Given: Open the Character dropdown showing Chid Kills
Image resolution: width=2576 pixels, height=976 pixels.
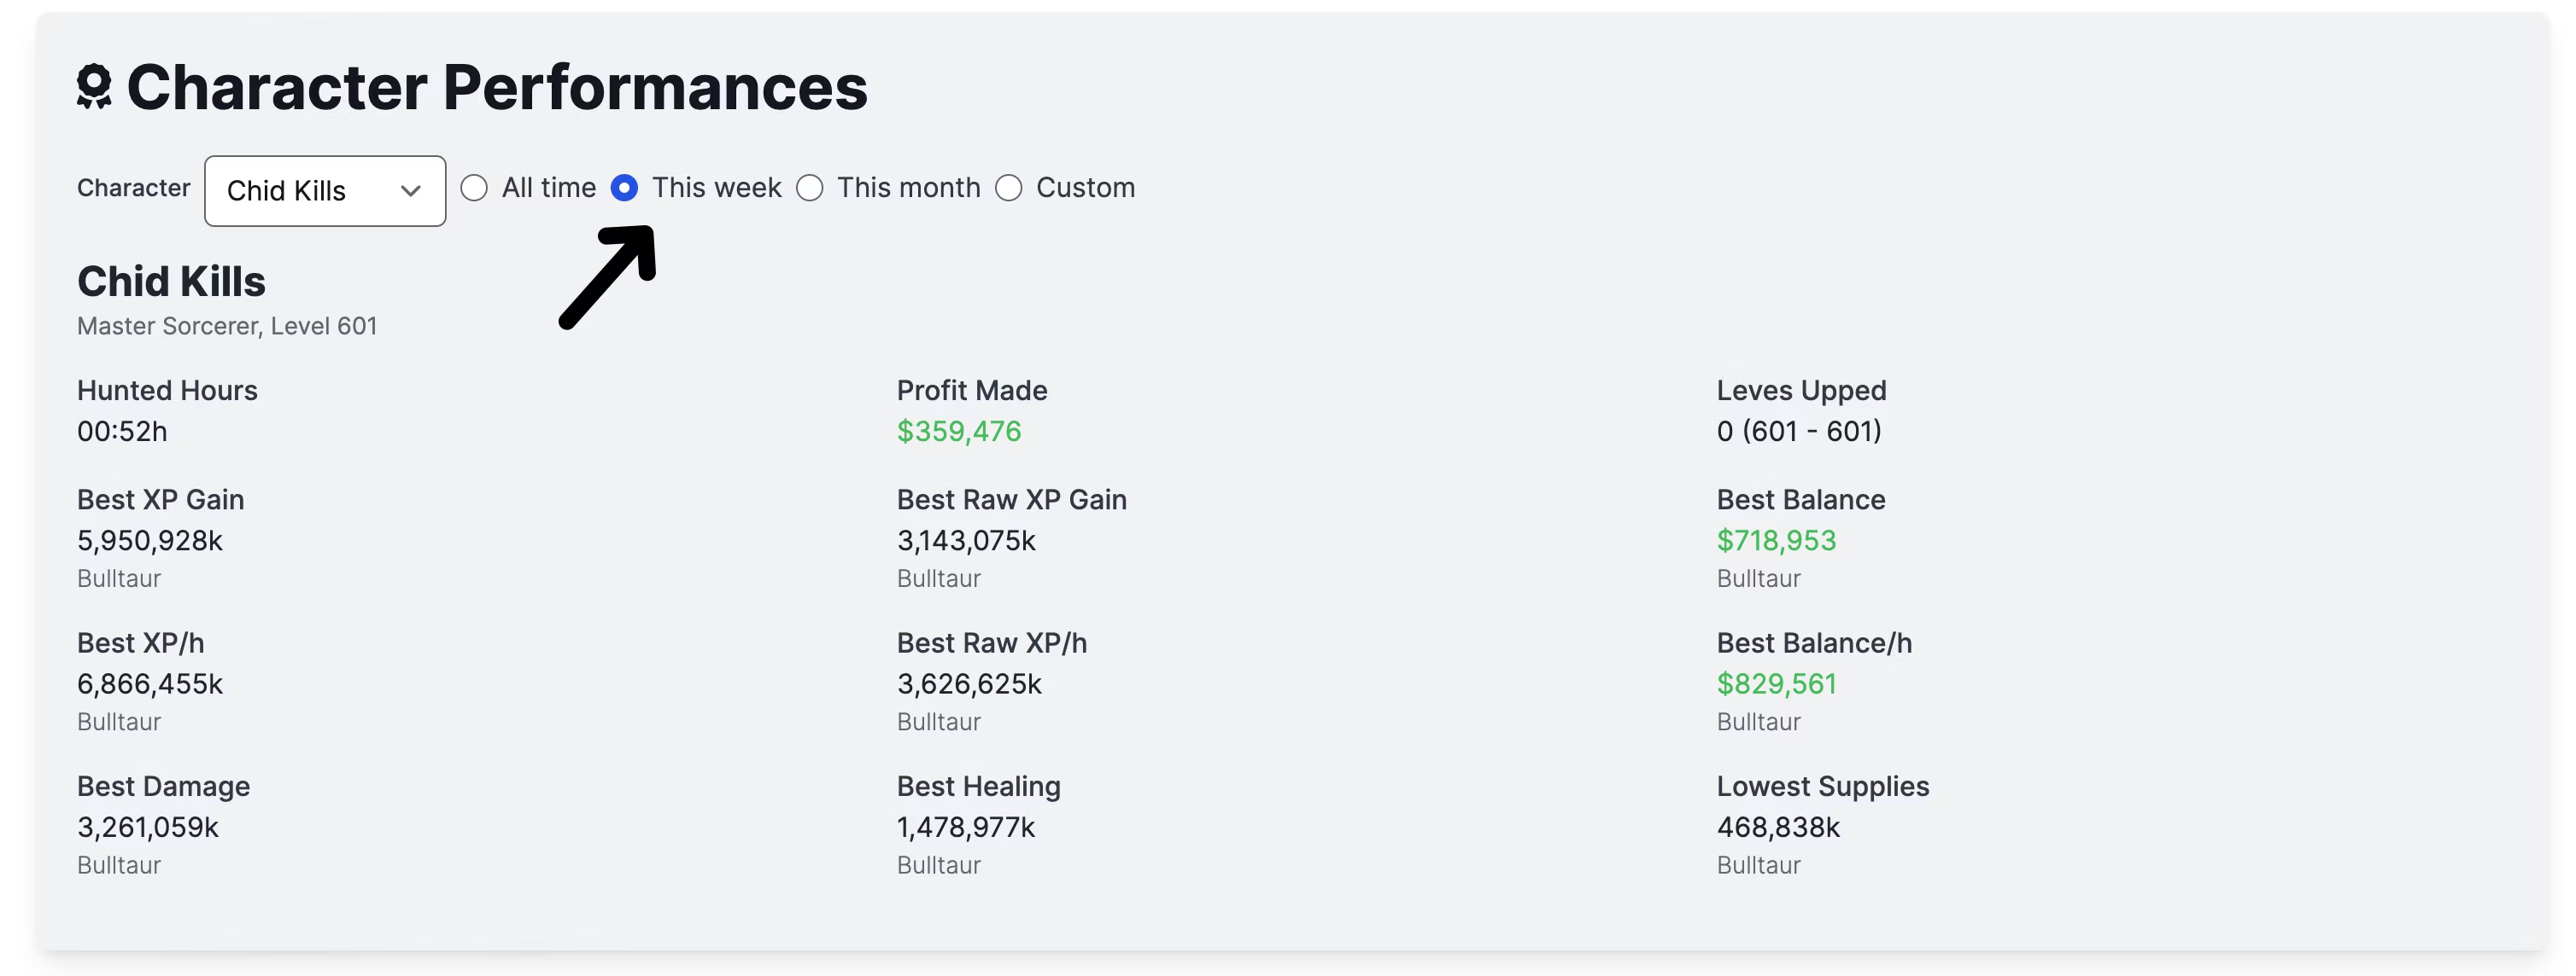Looking at the screenshot, I should pos(325,191).
